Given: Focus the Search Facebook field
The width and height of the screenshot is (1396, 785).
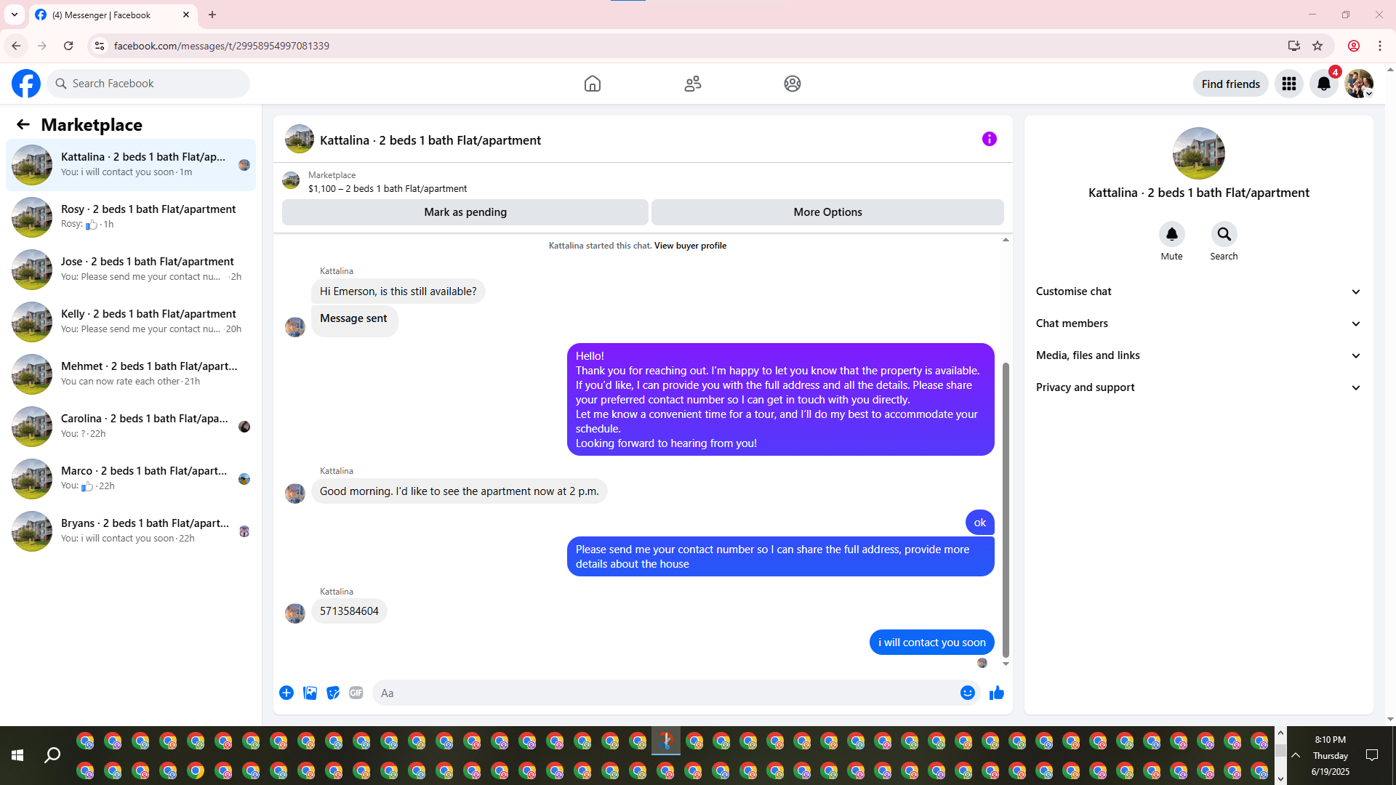Looking at the screenshot, I should point(148,84).
